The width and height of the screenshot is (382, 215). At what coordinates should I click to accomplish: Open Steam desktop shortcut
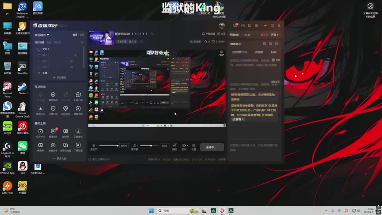point(22,88)
